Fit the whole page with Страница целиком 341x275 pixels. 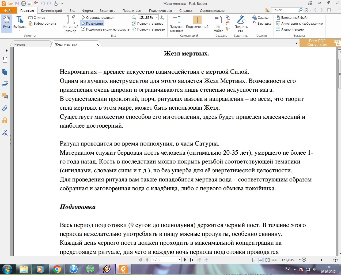pyautogui.click(x=97, y=18)
